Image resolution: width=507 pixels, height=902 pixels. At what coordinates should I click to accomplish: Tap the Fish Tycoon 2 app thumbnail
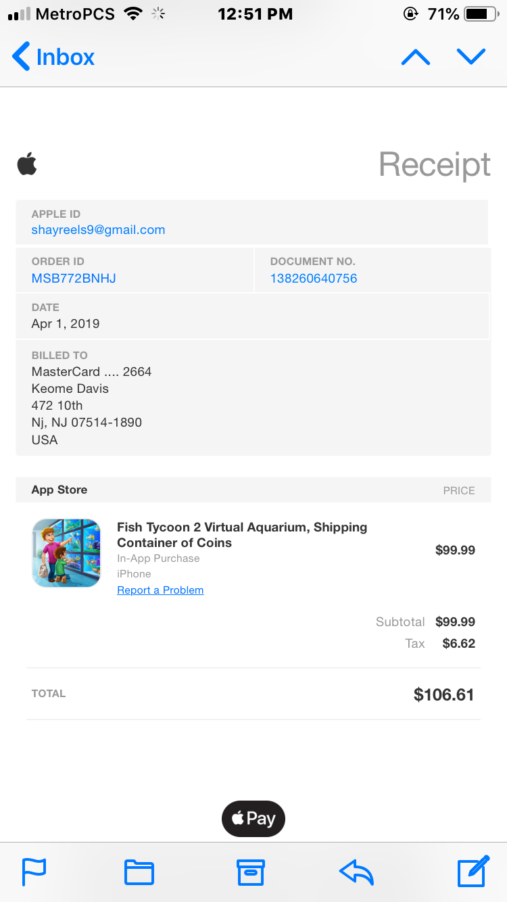click(66, 552)
